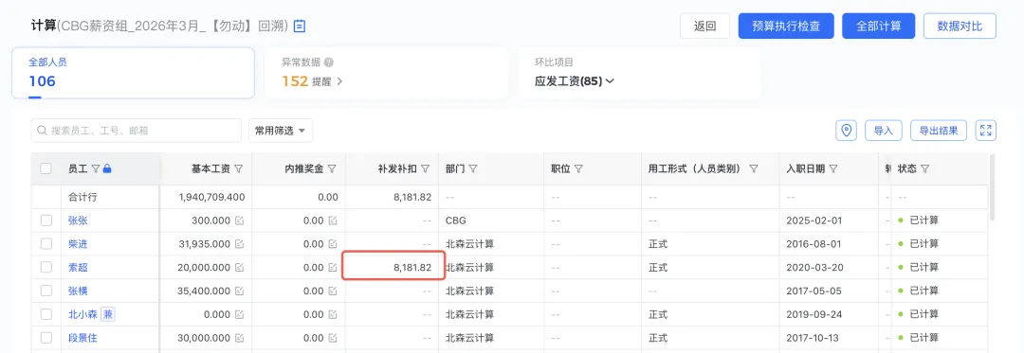Viewport: 1024px width, 353px height.
Task: Click the 返回 button
Action: click(x=704, y=26)
